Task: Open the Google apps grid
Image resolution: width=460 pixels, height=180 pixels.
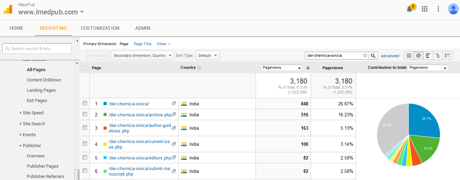Action: (x=425, y=9)
